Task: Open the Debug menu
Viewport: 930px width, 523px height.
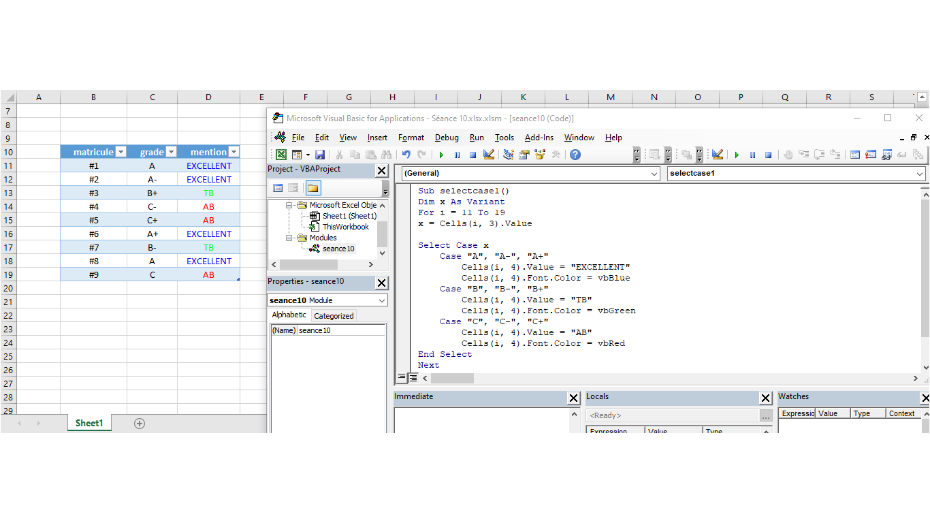Action: pos(447,138)
